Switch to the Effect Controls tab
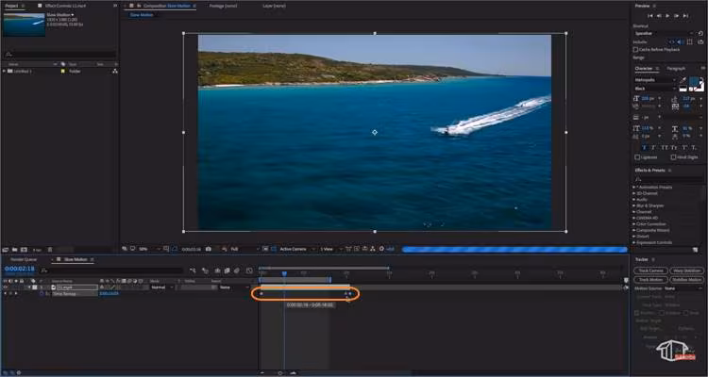 65,6
